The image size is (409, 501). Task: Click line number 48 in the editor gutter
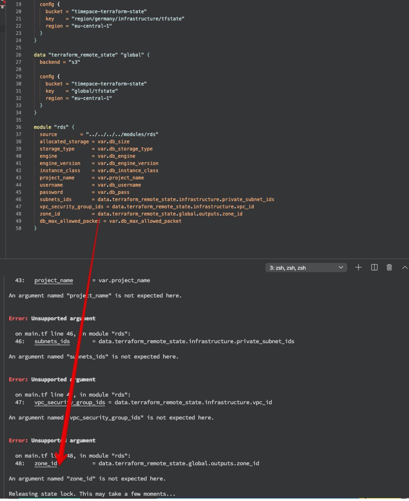(x=18, y=214)
